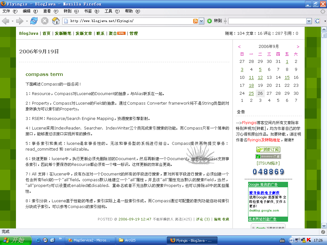Click the yellow warning tray icon
The image size is (327, 245).
coord(303,240)
